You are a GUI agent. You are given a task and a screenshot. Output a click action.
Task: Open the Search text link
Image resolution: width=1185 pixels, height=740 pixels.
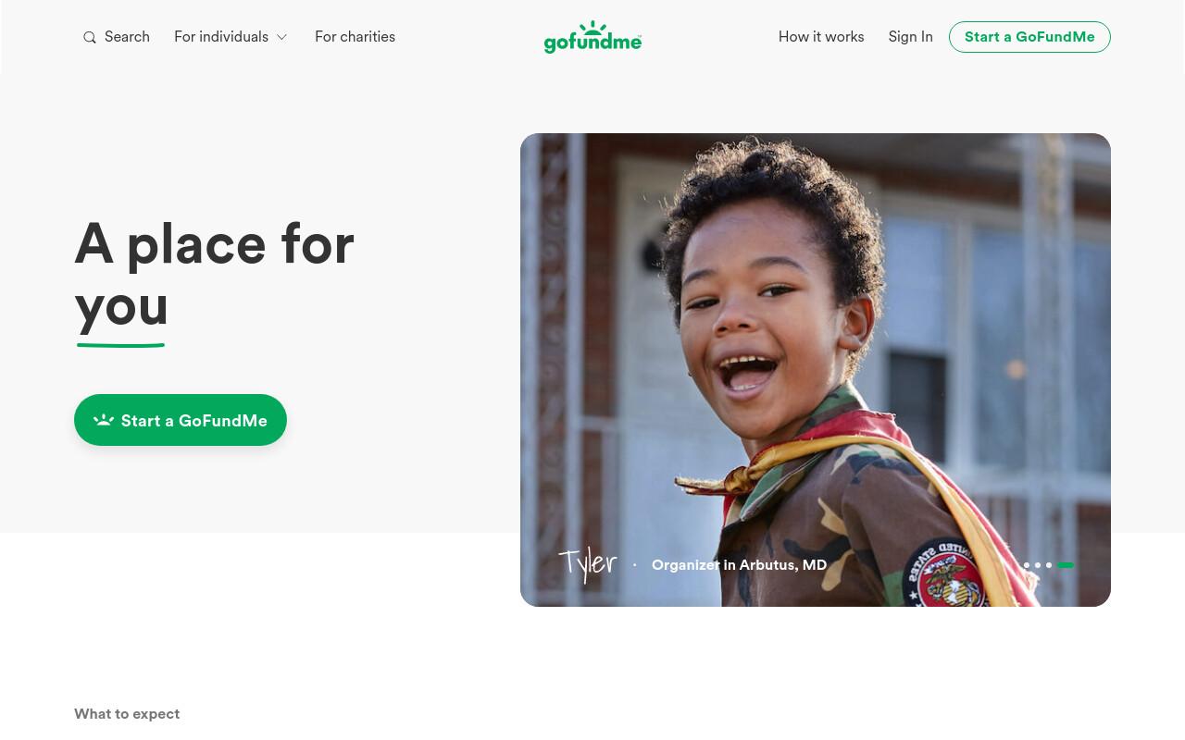click(x=127, y=37)
